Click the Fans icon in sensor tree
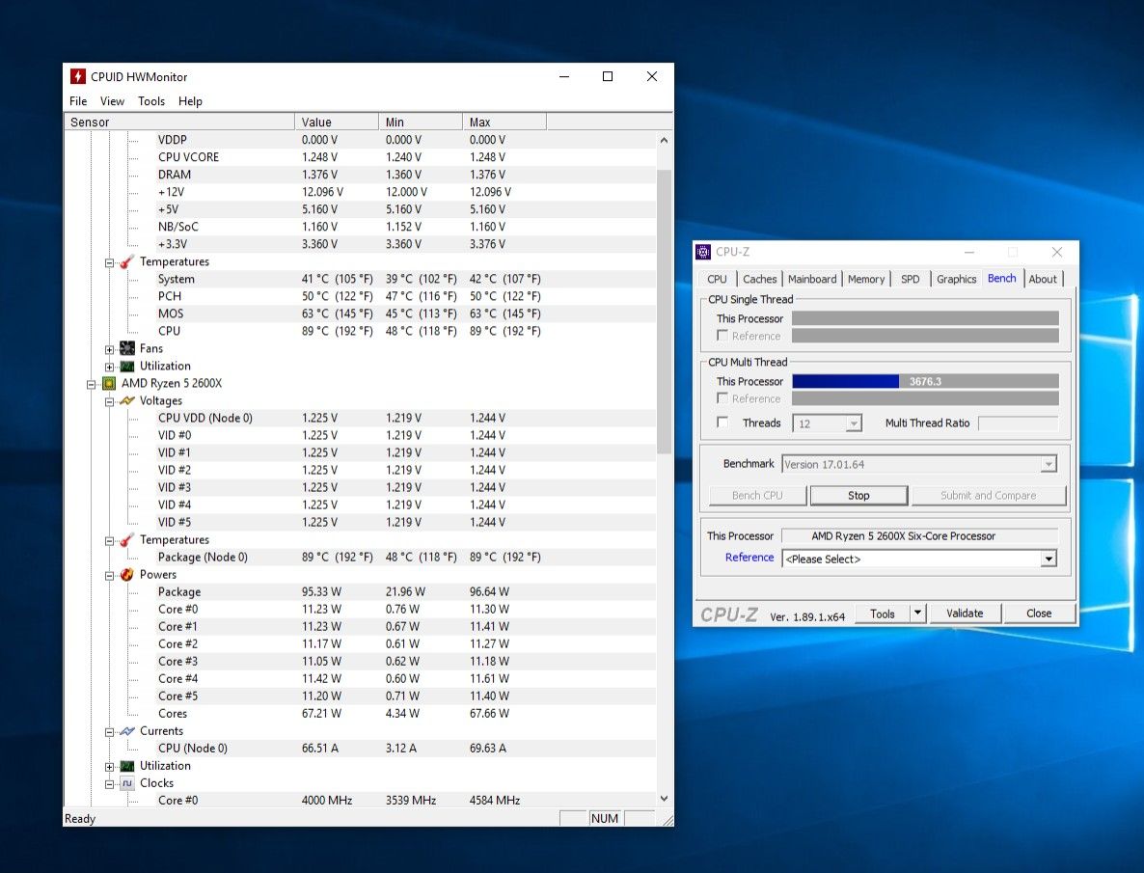The height and width of the screenshot is (873, 1144). point(127,349)
